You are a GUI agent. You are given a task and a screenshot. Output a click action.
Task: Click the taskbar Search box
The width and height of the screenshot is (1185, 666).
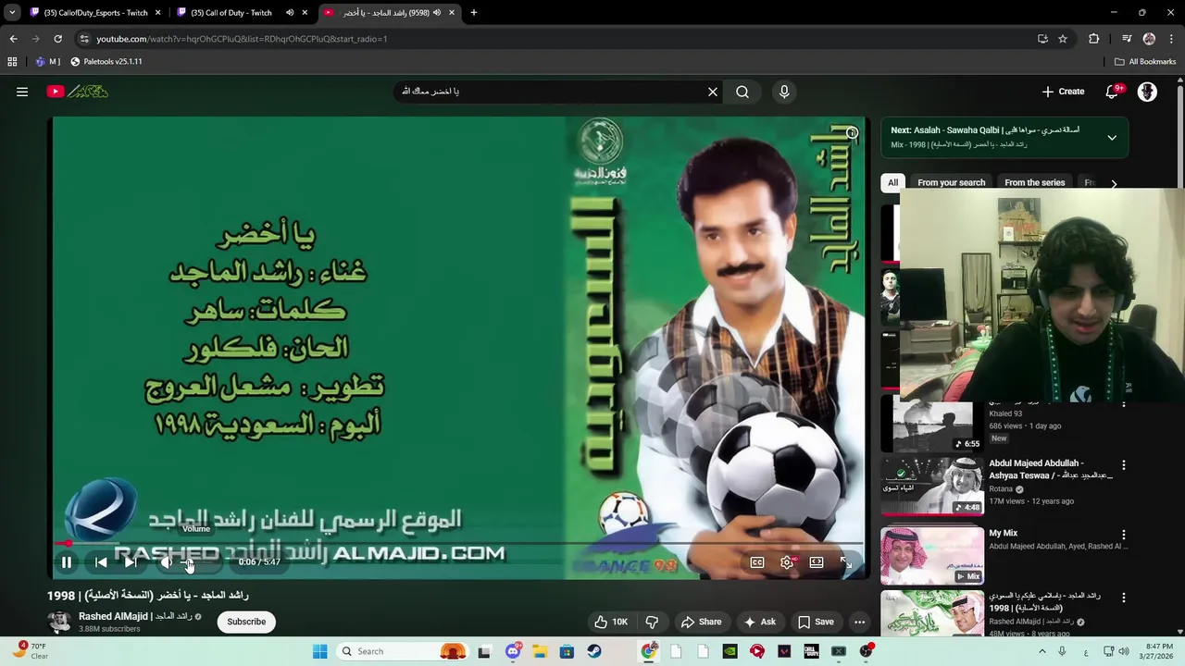coord(401,651)
